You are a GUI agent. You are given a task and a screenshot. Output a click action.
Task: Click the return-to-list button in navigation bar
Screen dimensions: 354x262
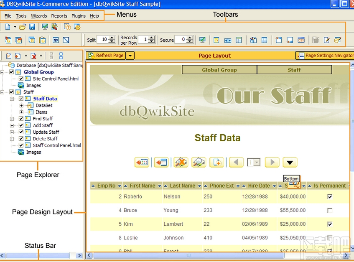click(161, 162)
